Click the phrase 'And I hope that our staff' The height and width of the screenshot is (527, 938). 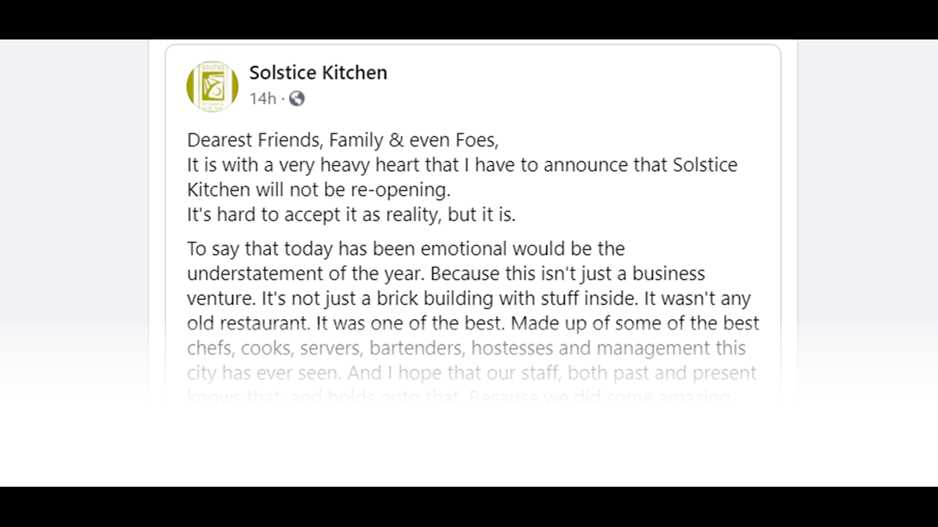click(x=455, y=372)
